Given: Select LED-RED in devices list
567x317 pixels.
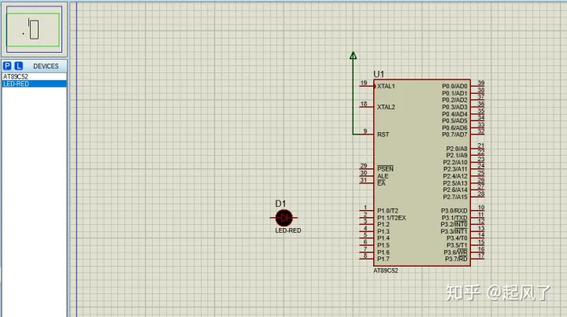Looking at the screenshot, I should [35, 83].
